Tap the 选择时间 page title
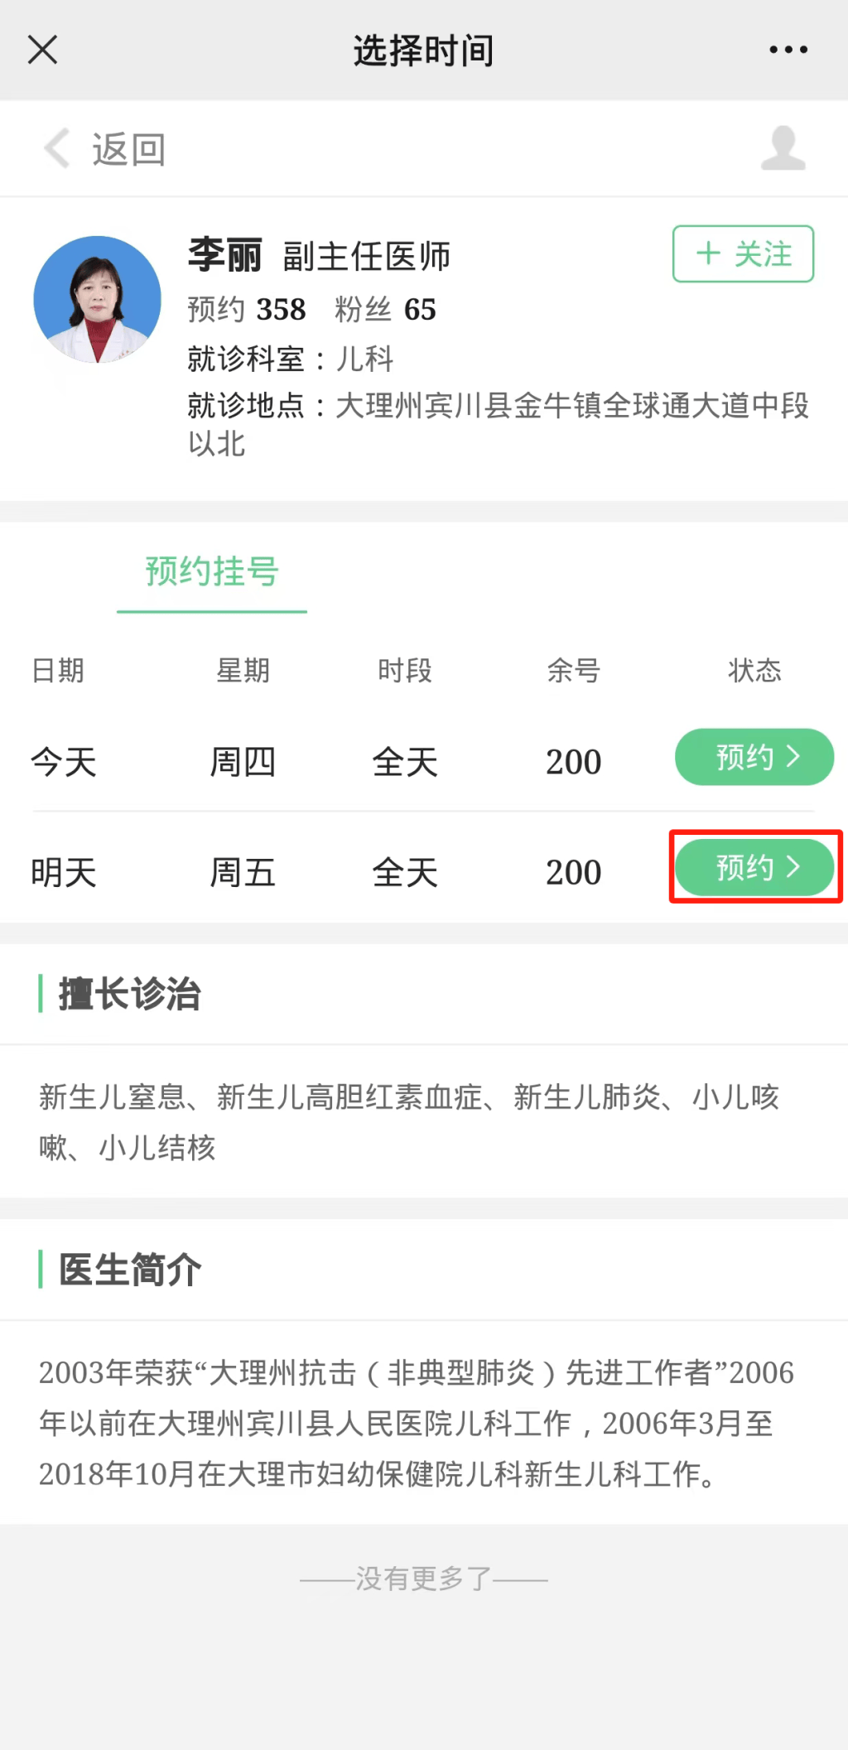The height and width of the screenshot is (1750, 848). [423, 51]
